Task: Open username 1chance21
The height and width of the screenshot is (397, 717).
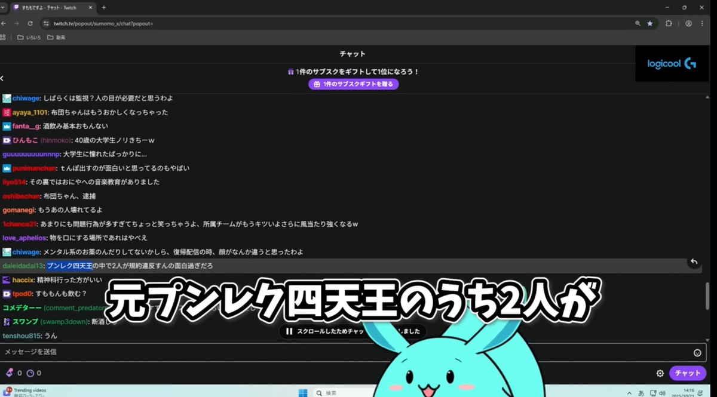Action: pos(19,224)
